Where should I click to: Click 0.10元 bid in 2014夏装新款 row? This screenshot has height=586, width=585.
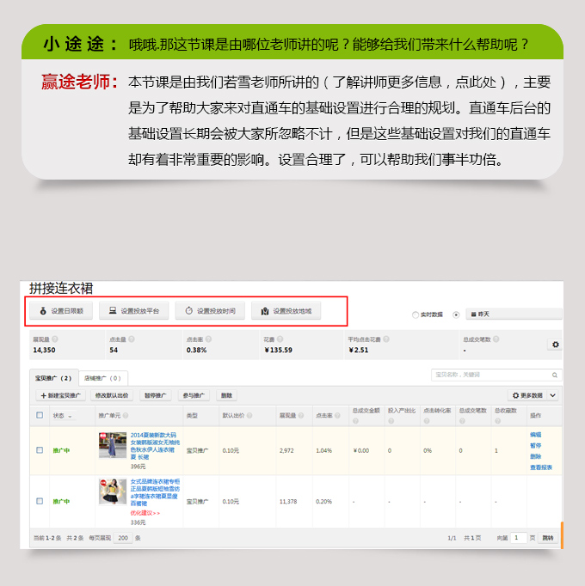click(x=231, y=451)
